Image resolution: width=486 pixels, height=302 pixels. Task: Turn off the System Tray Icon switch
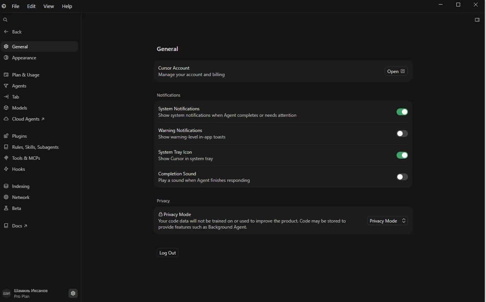(402, 155)
